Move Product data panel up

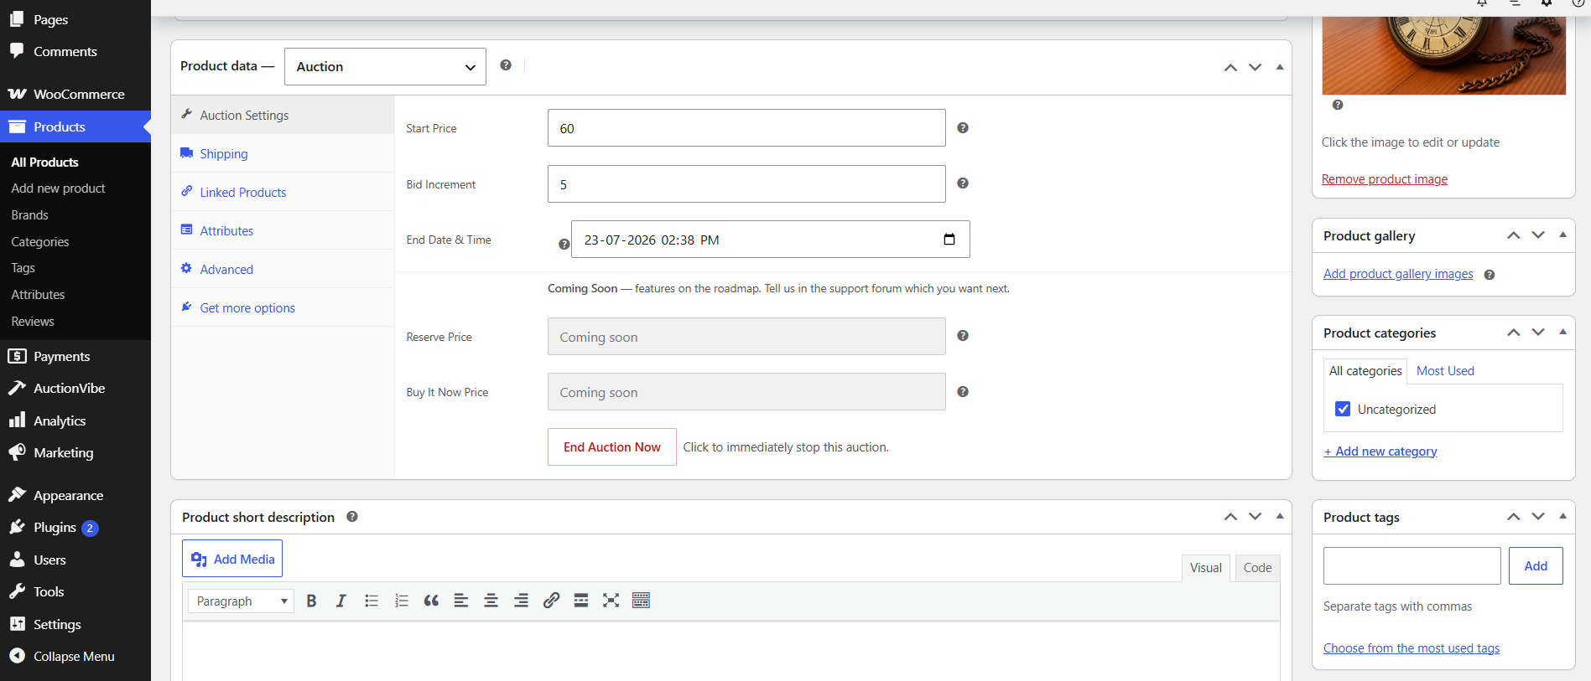(1230, 67)
